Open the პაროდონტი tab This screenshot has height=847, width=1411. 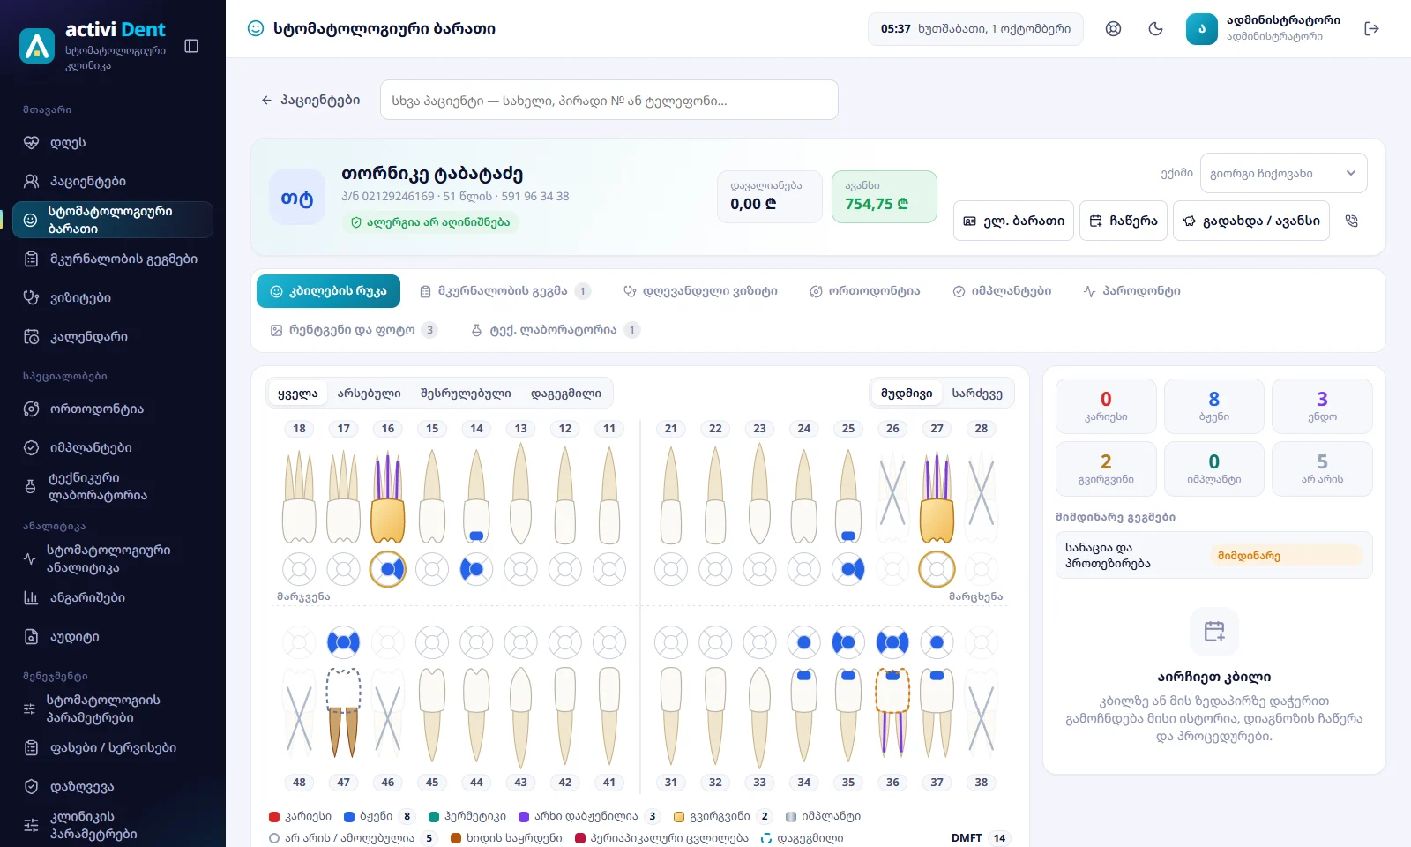point(1131,291)
